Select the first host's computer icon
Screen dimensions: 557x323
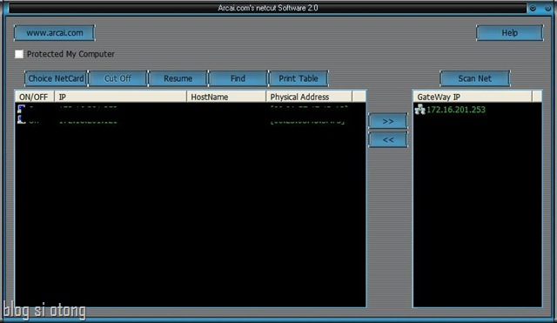[21, 108]
